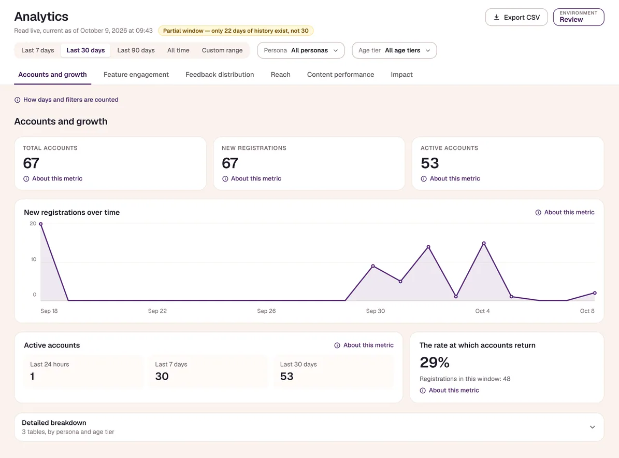Screen dimensions: 619x458
Task: Expand the Detailed breakdown section
Action: pos(309,427)
